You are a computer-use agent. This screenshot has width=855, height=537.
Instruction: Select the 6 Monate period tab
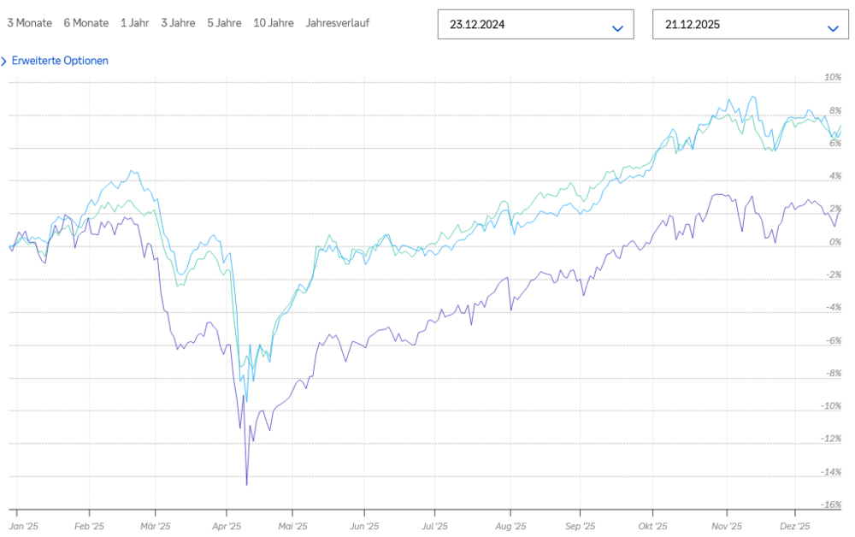tap(85, 23)
